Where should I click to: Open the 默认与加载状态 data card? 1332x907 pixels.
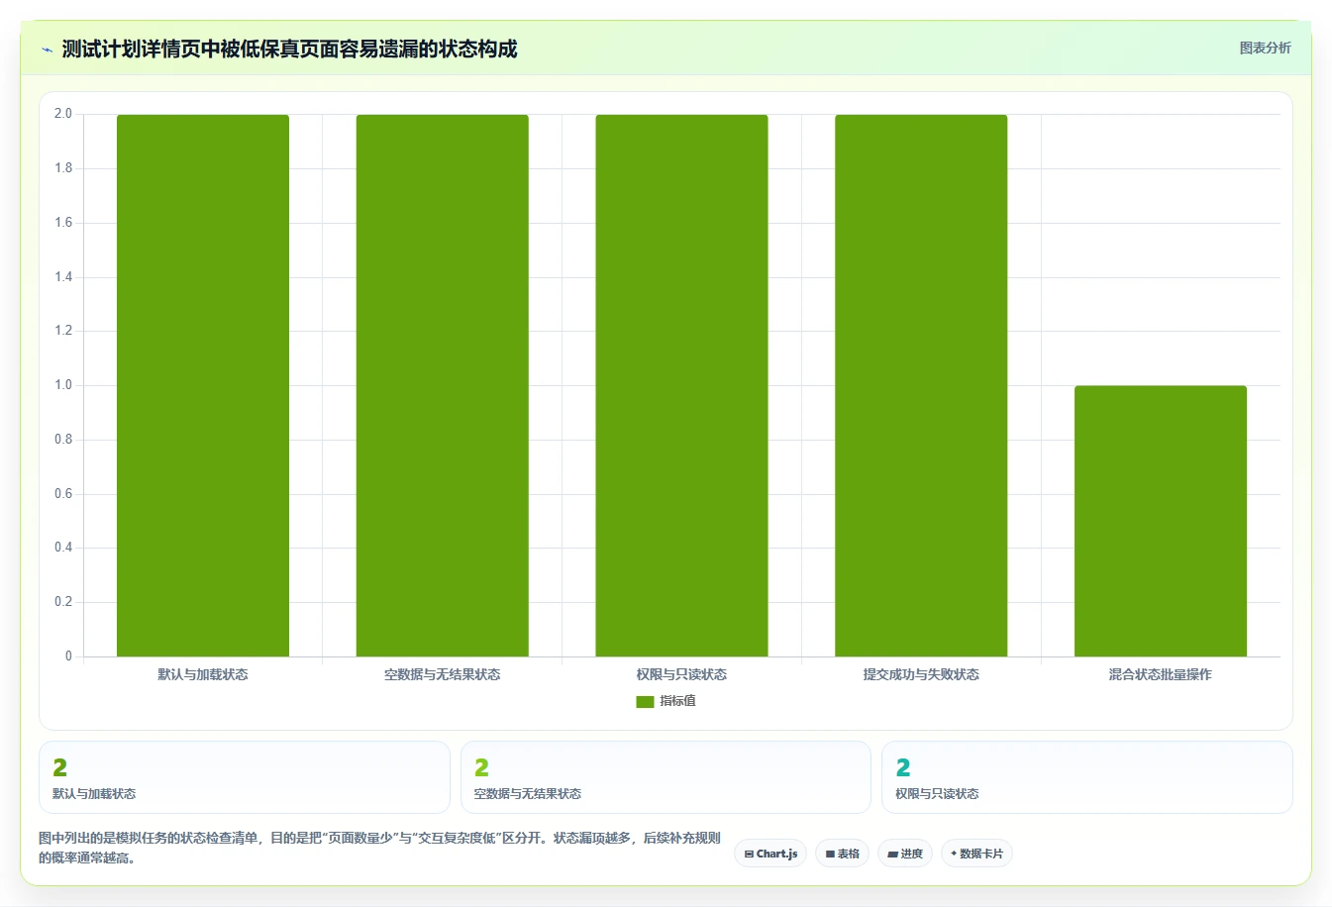point(245,777)
